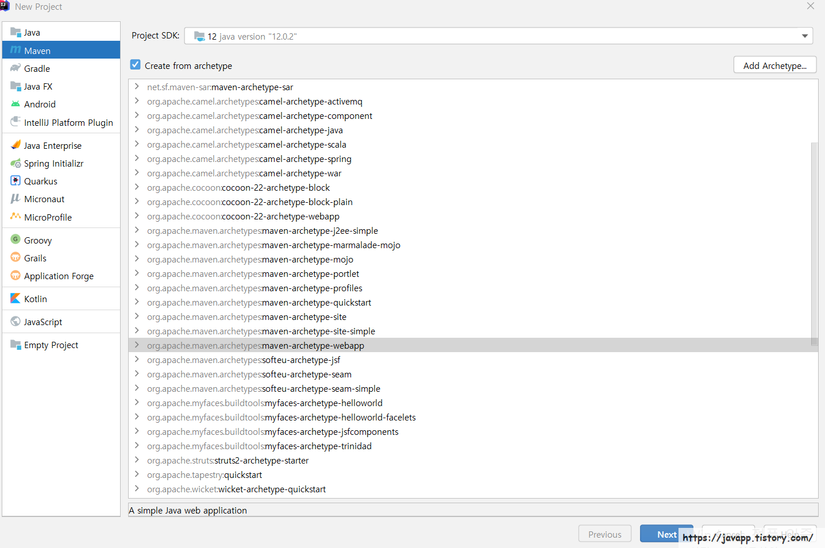This screenshot has height=548, width=825.
Task: Select the Micronaut mu icon
Action: coord(16,199)
